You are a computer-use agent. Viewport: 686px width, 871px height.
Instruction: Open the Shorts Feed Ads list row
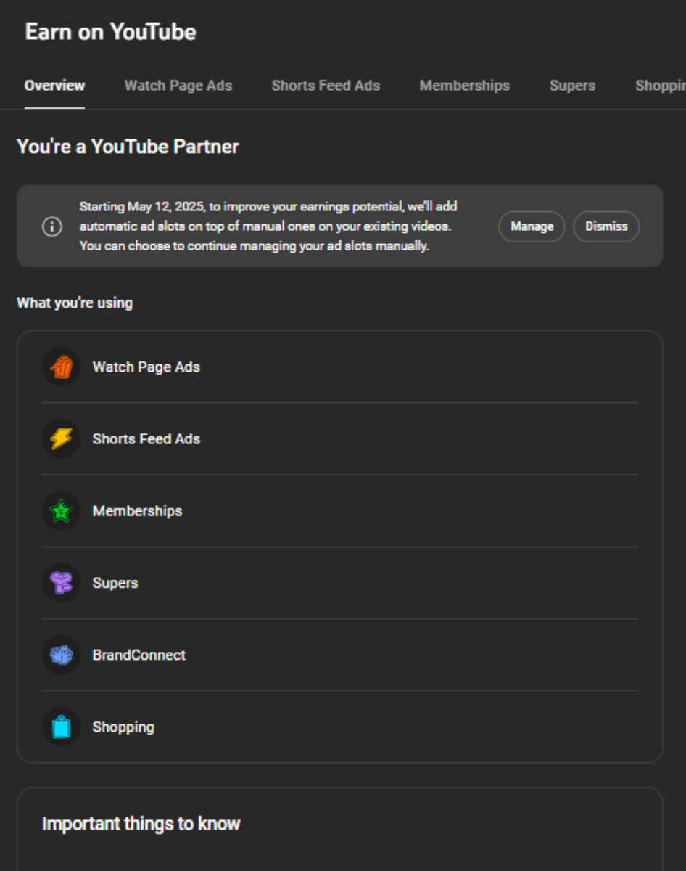340,439
